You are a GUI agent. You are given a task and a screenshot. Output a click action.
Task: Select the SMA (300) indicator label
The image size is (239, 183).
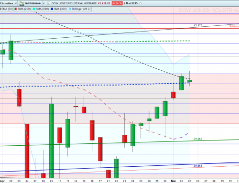[x=60, y=9]
